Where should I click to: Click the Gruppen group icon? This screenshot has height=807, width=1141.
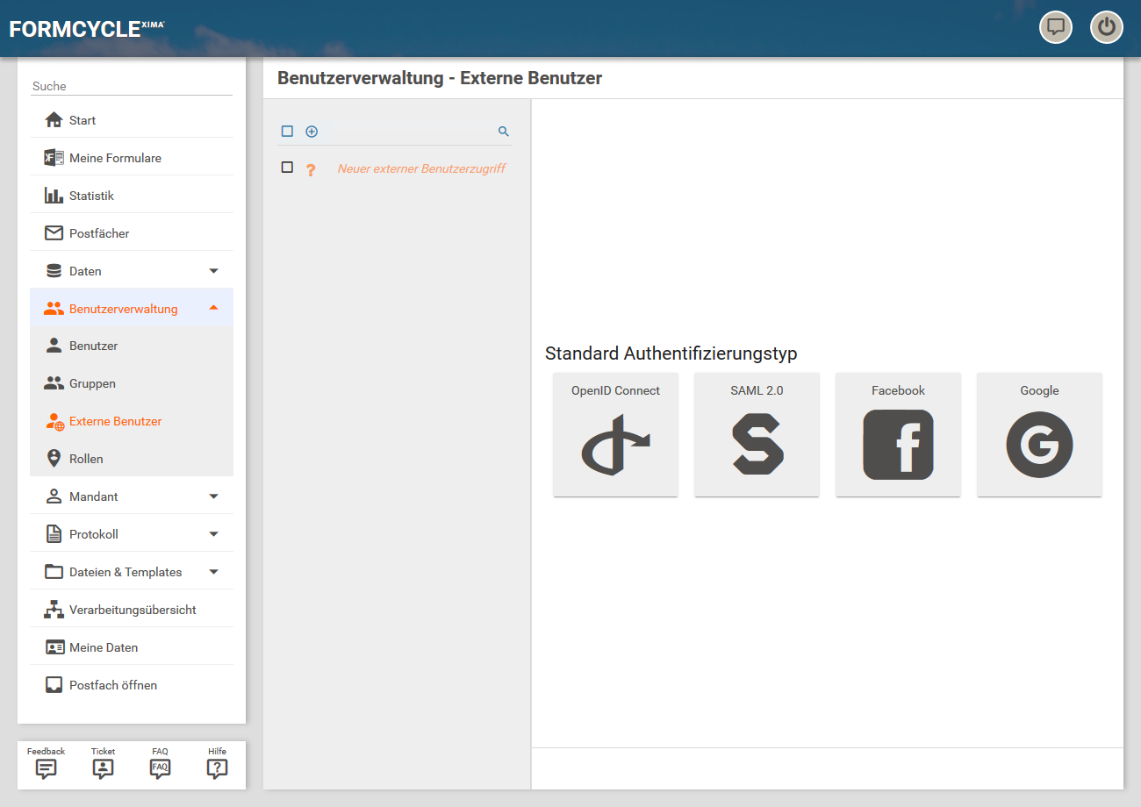pyautogui.click(x=54, y=383)
